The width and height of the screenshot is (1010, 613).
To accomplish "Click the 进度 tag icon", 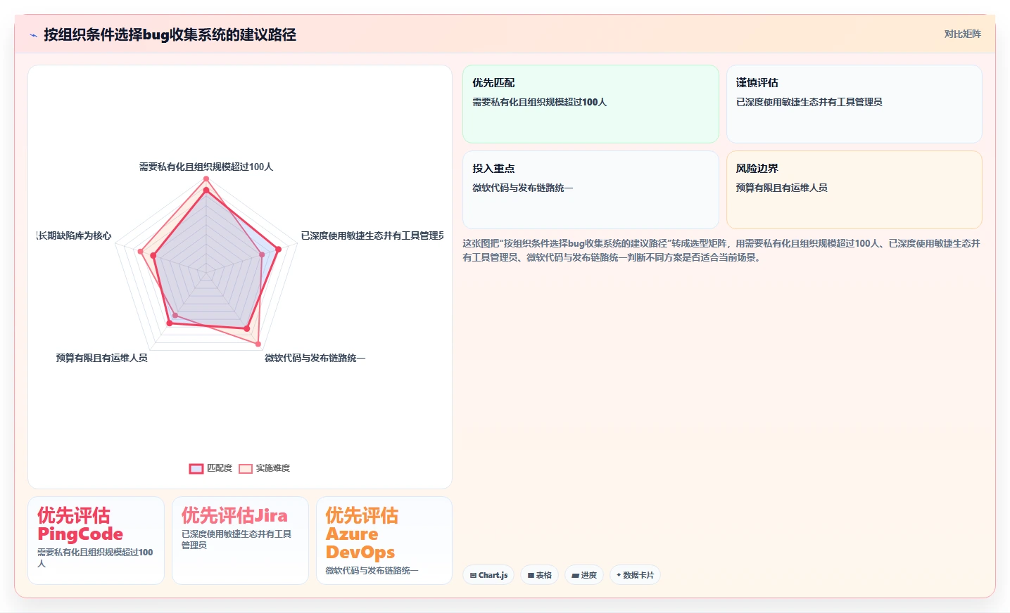I will click(x=575, y=575).
